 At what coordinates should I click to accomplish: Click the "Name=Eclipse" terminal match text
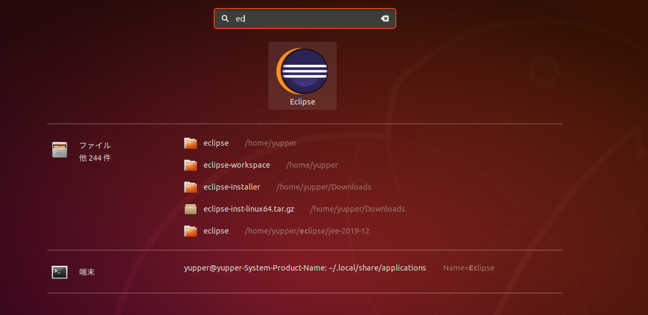[x=469, y=268]
